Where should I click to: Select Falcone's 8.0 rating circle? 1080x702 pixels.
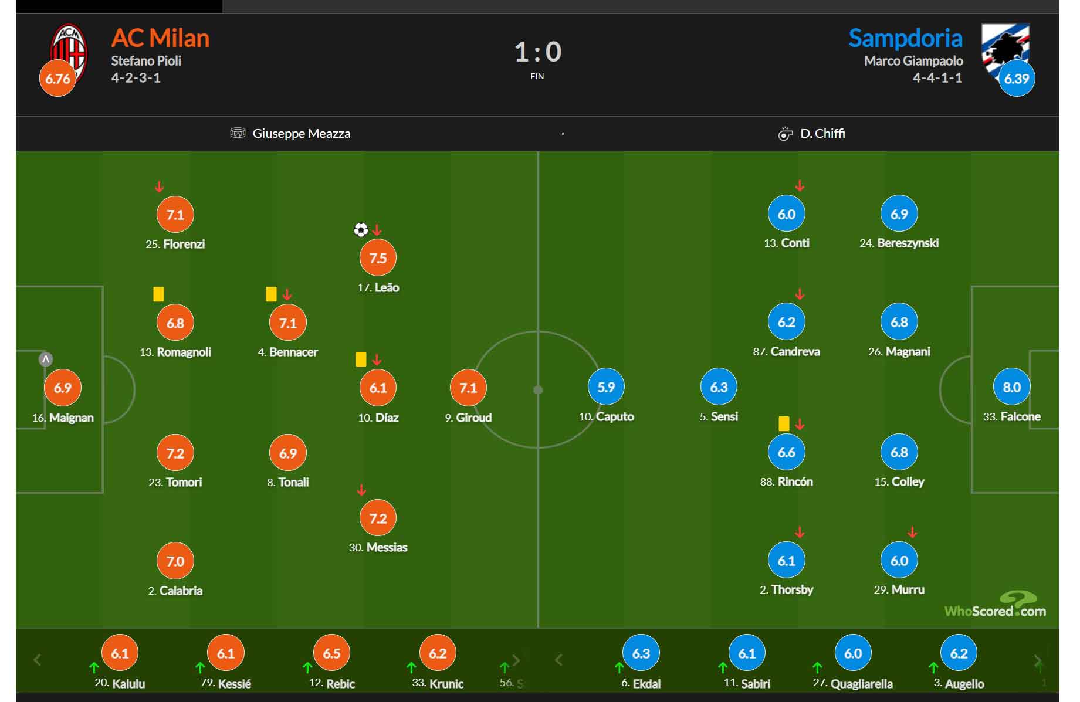pos(1011,387)
